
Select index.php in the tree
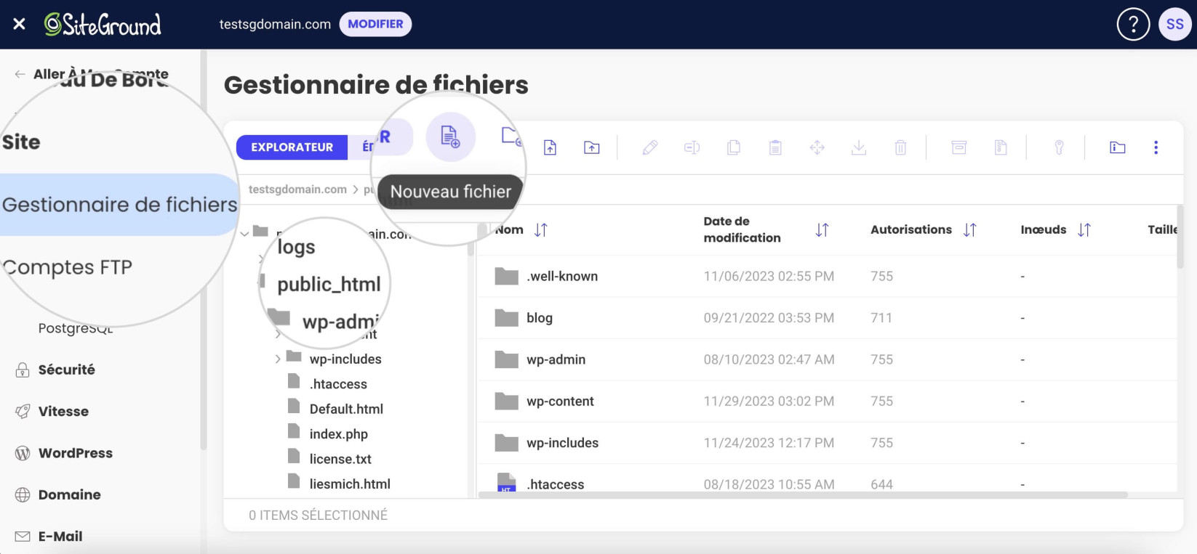pyautogui.click(x=338, y=434)
